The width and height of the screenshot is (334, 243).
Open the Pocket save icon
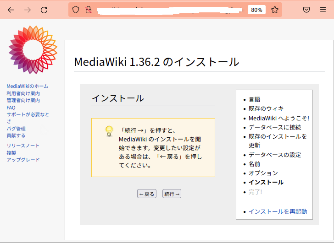pyautogui.click(x=306, y=10)
